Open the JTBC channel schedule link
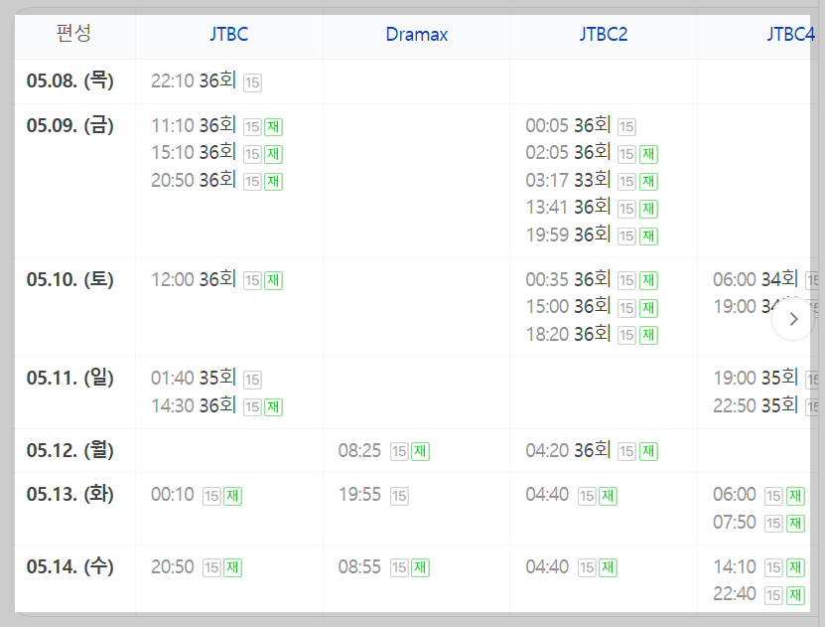Image resolution: width=825 pixels, height=627 pixels. click(229, 35)
